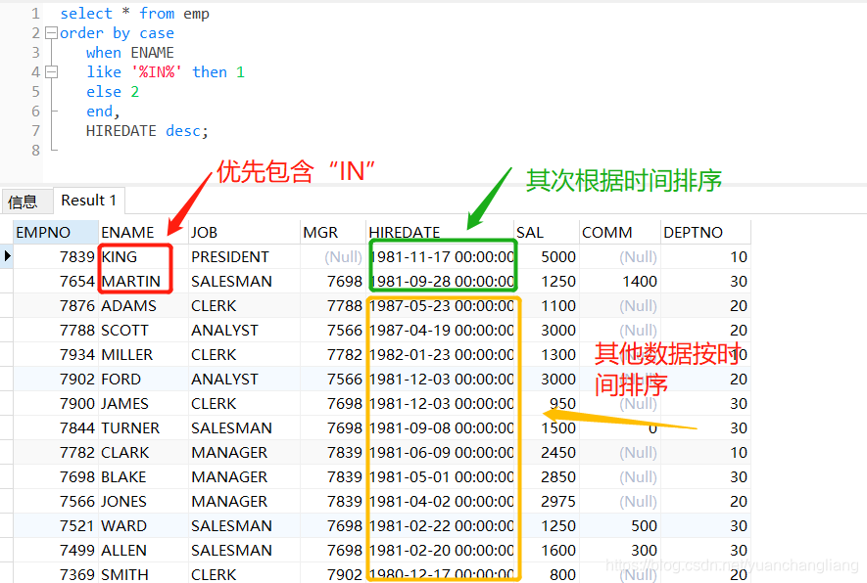Click line number 1 in the editor gutter
The height and width of the screenshot is (583, 867).
[36, 14]
